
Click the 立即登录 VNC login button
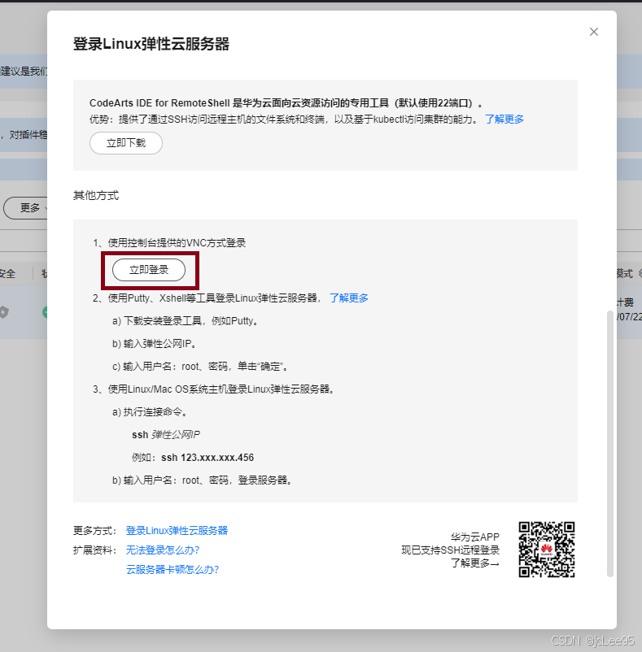point(149,270)
